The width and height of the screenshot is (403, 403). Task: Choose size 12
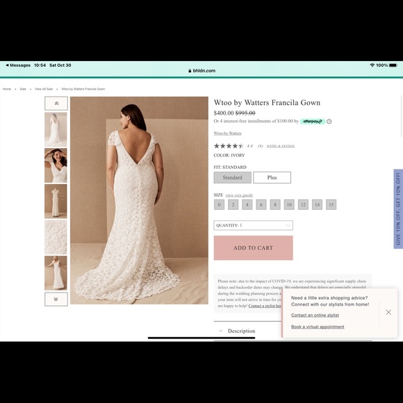[303, 204]
